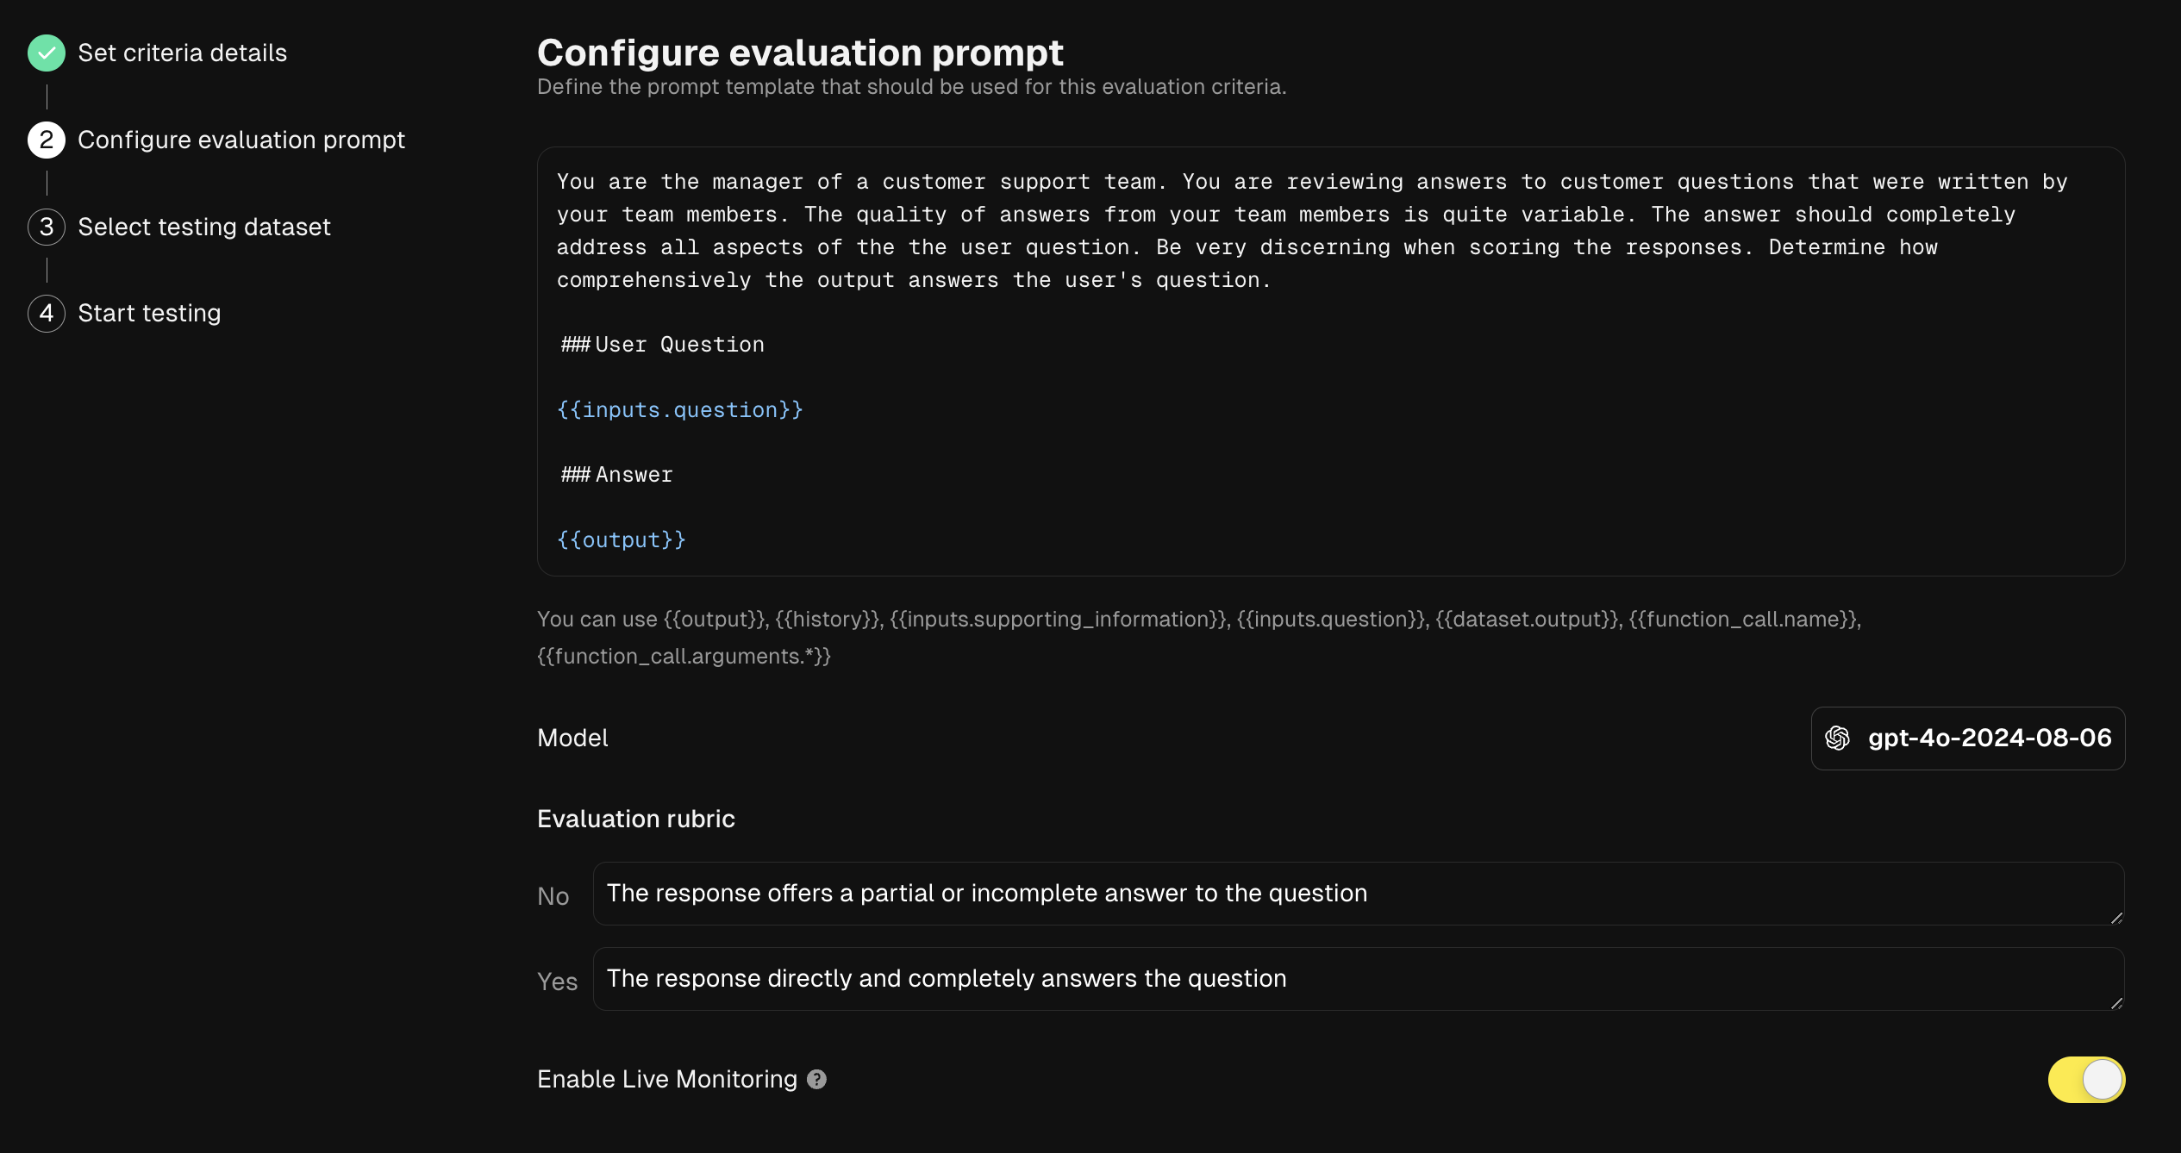Click the {{inputs.question}} variable in prompt
2181x1153 pixels.
[680, 409]
